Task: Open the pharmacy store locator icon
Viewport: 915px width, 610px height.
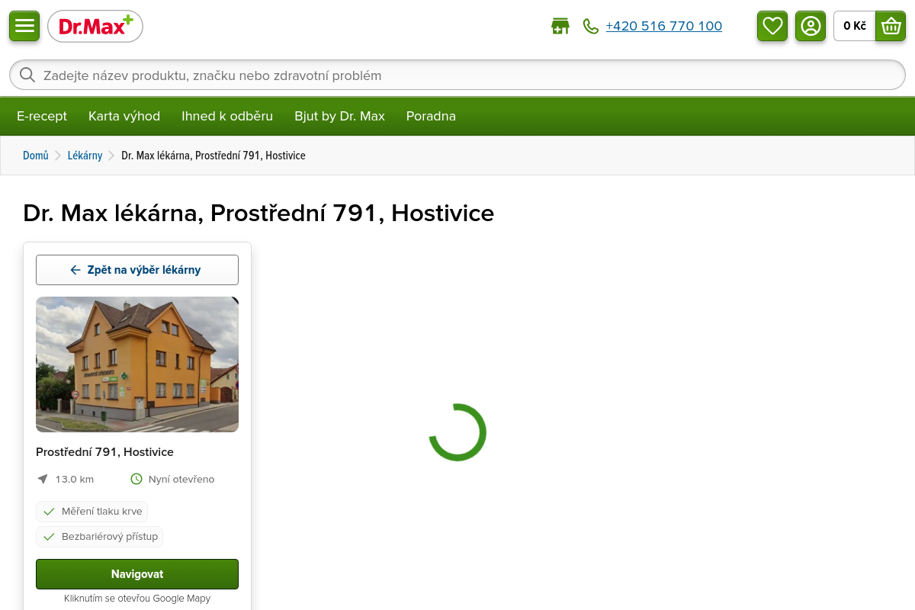Action: tap(560, 26)
